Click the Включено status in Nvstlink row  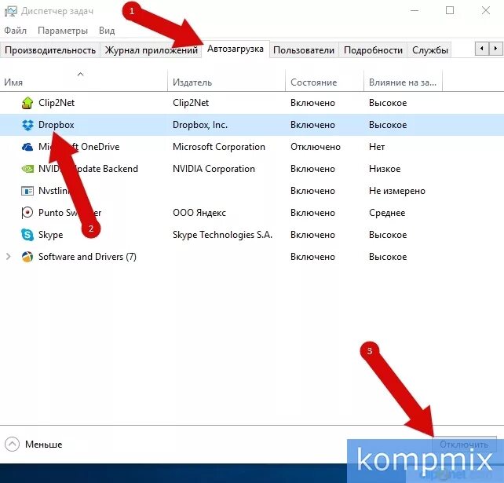(312, 191)
